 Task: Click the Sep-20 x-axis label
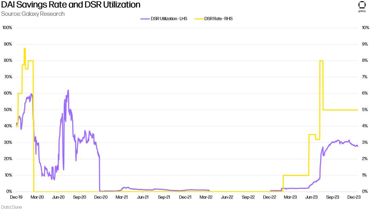pyautogui.click(x=79, y=196)
